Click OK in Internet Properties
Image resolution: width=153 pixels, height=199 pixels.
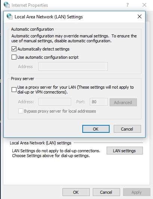(76, 192)
